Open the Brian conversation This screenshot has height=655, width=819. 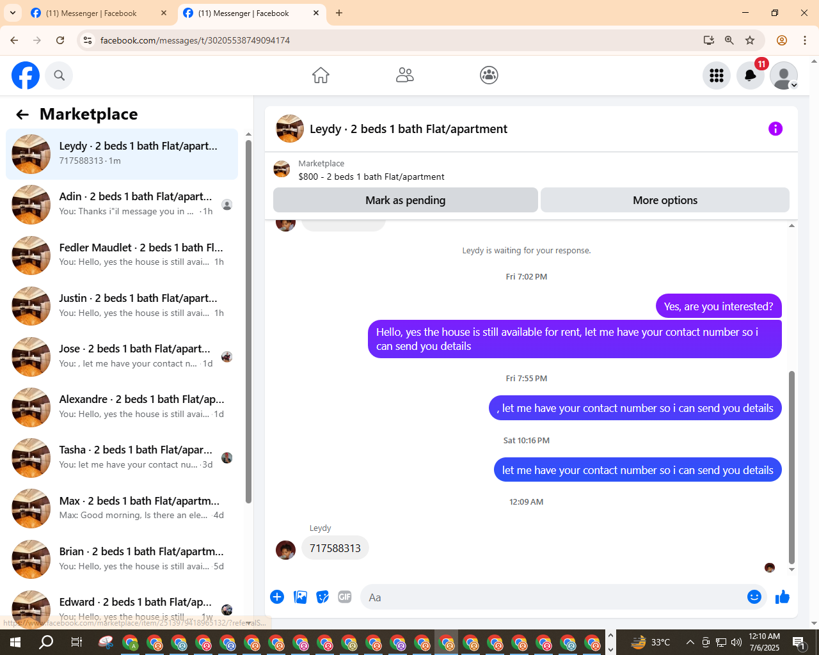coord(122,559)
